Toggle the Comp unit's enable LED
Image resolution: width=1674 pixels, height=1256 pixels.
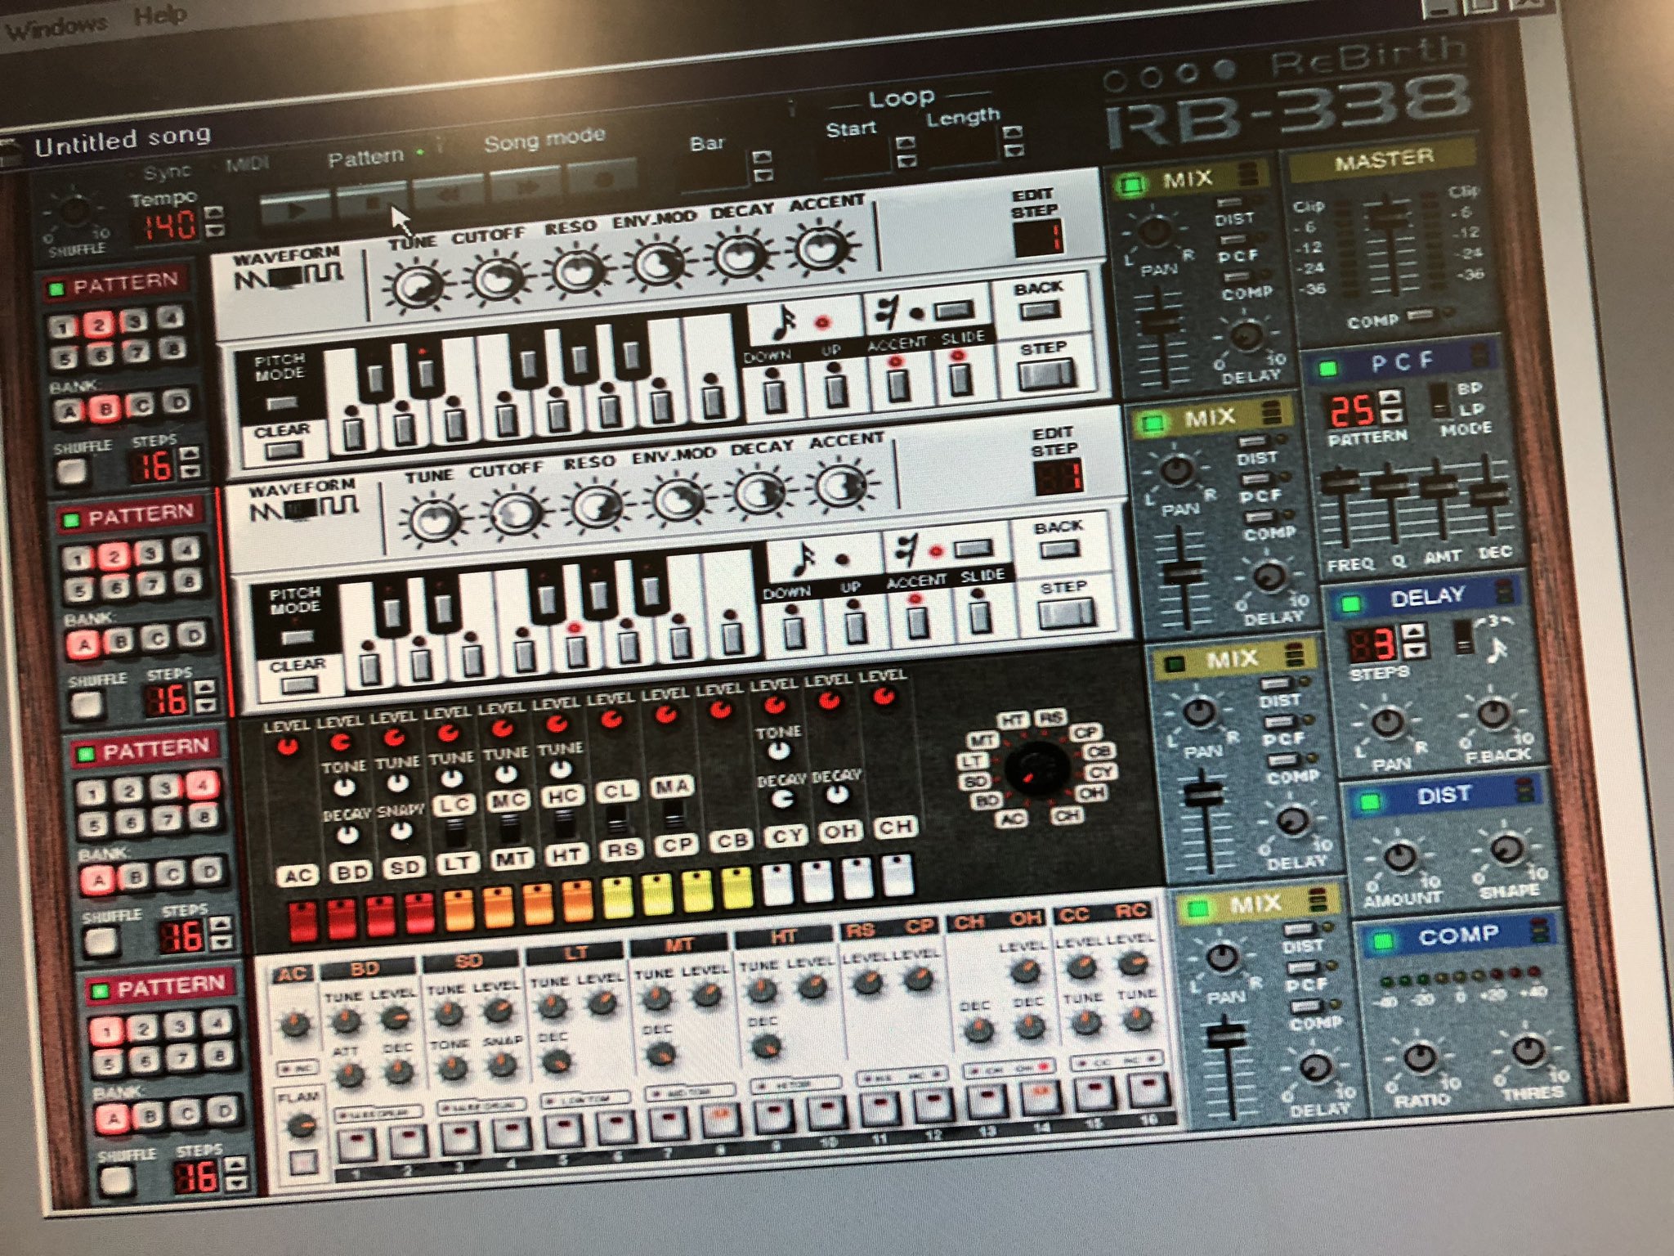(x=1383, y=941)
